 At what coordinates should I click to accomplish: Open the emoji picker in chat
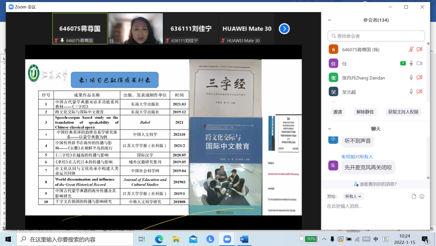pos(422,196)
